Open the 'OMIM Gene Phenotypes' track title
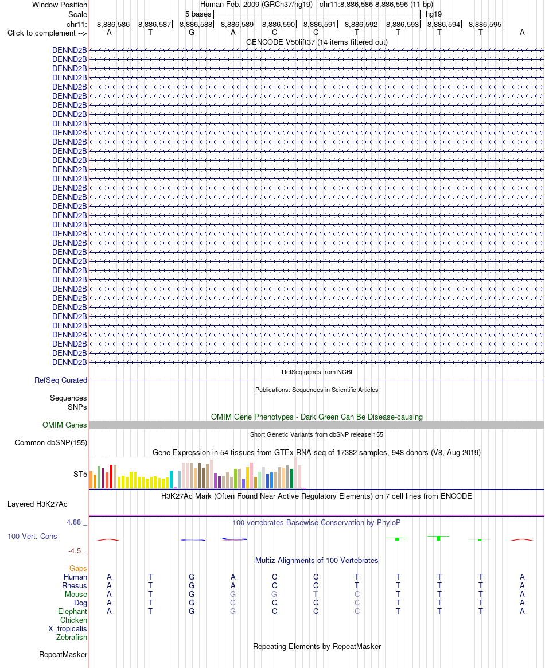The image size is (545, 668). tap(317, 417)
